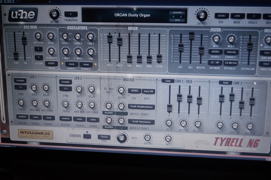
Task: Click the LFO 1 DELAY knob
Action: [46, 88]
